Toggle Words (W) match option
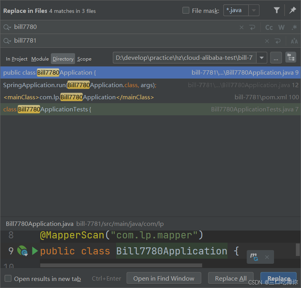Screen dimensions: 301x288 pos(281,27)
